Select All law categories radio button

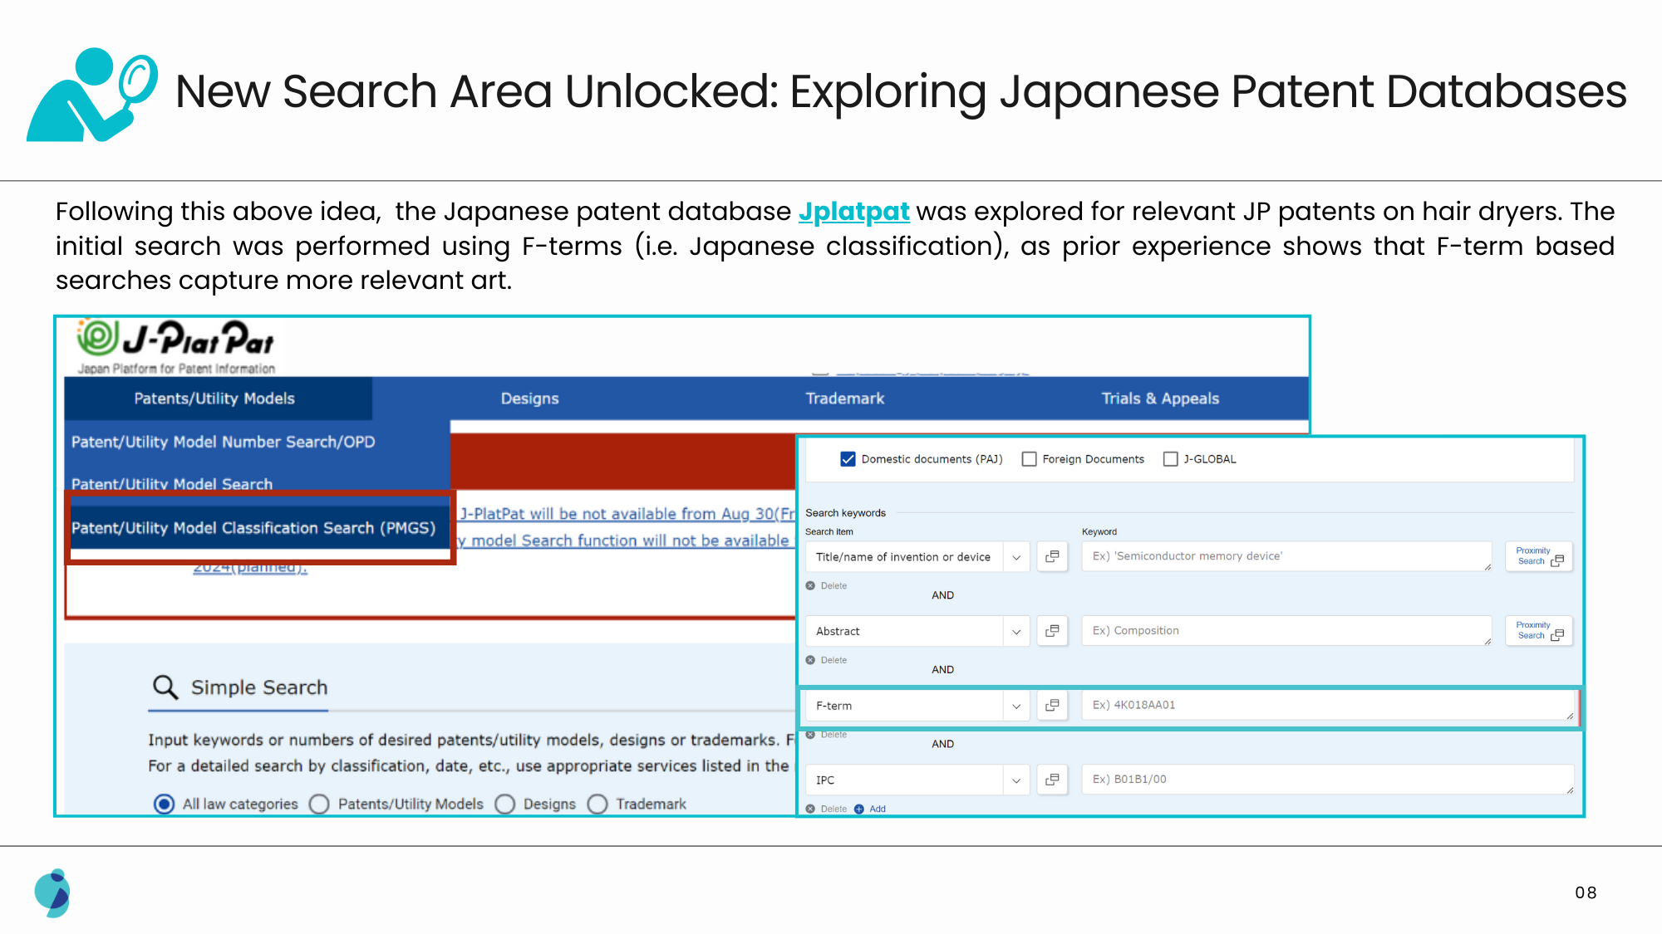pos(165,804)
